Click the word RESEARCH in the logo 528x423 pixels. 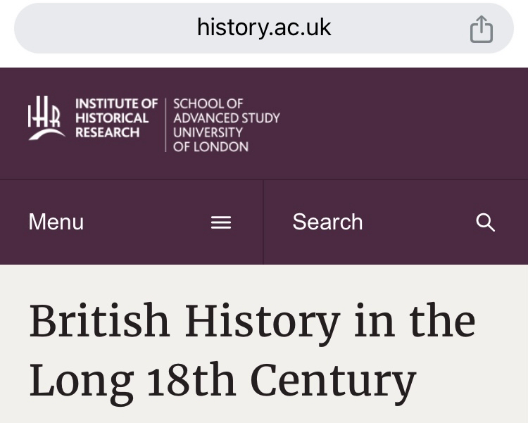108,132
